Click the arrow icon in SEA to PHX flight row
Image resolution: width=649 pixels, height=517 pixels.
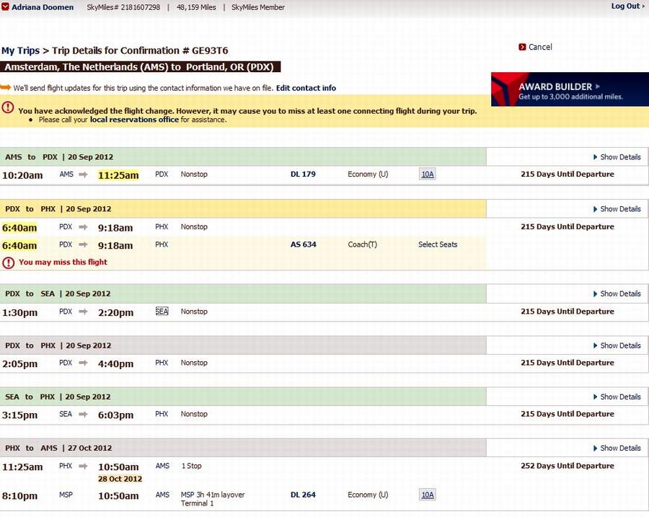click(x=84, y=415)
